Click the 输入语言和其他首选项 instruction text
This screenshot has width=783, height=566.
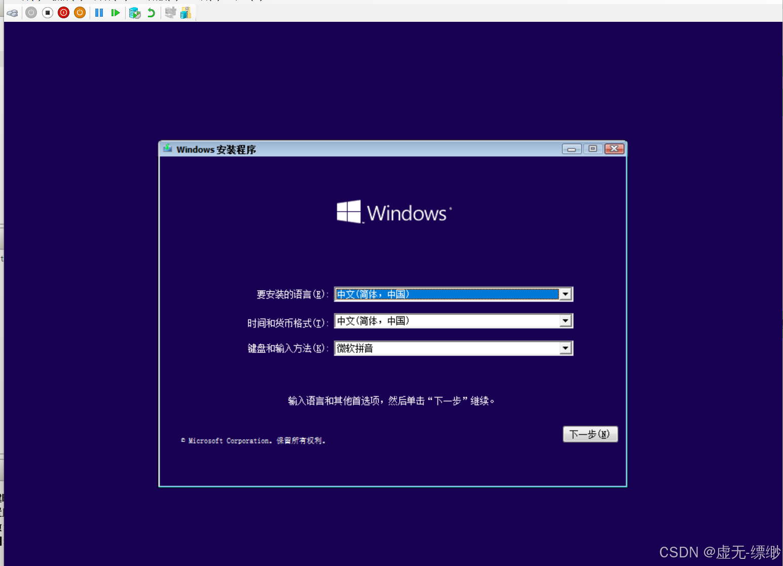[391, 401]
